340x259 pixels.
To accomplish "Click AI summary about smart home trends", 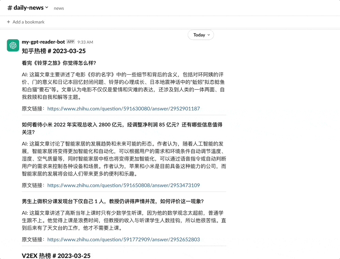I will pyautogui.click(x=124, y=159).
